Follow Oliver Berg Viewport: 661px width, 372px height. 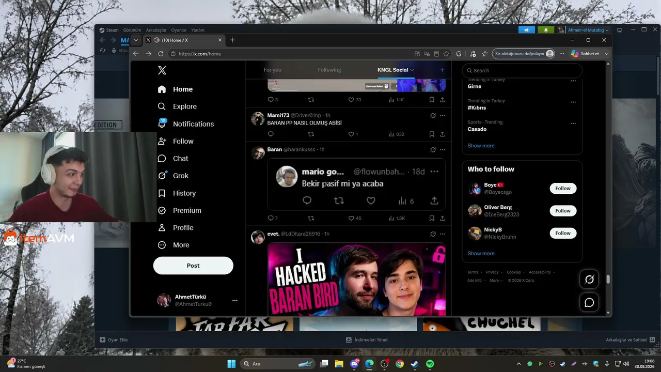click(563, 211)
